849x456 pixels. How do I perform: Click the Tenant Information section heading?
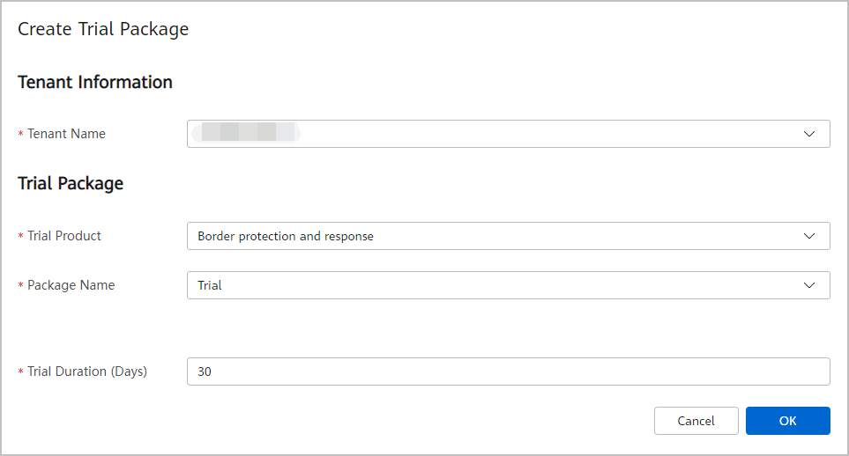point(95,83)
